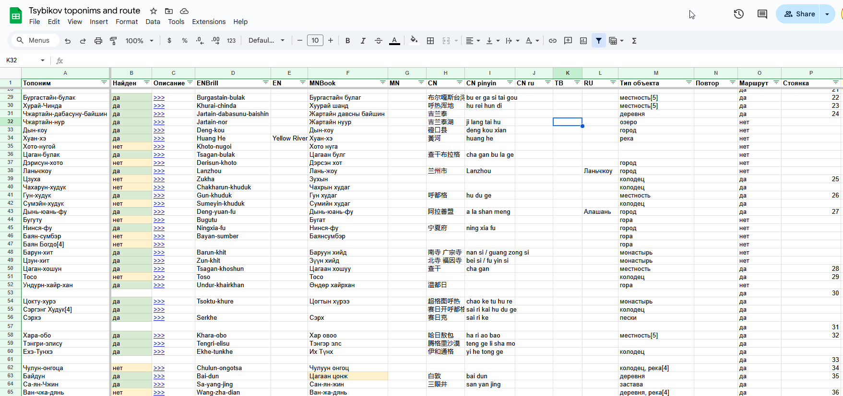Image resolution: width=843 pixels, height=396 pixels.
Task: Insert a chart from toolbar
Action: click(x=583, y=41)
